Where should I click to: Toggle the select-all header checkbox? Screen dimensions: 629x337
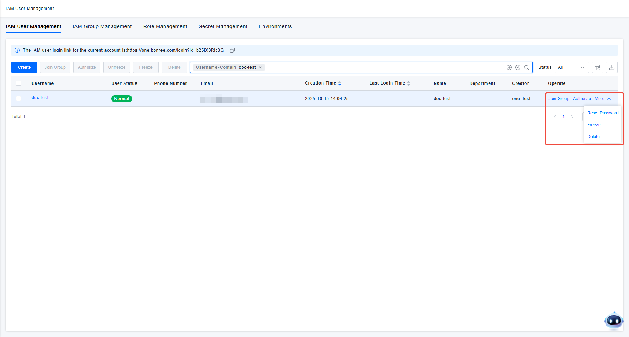[19, 83]
